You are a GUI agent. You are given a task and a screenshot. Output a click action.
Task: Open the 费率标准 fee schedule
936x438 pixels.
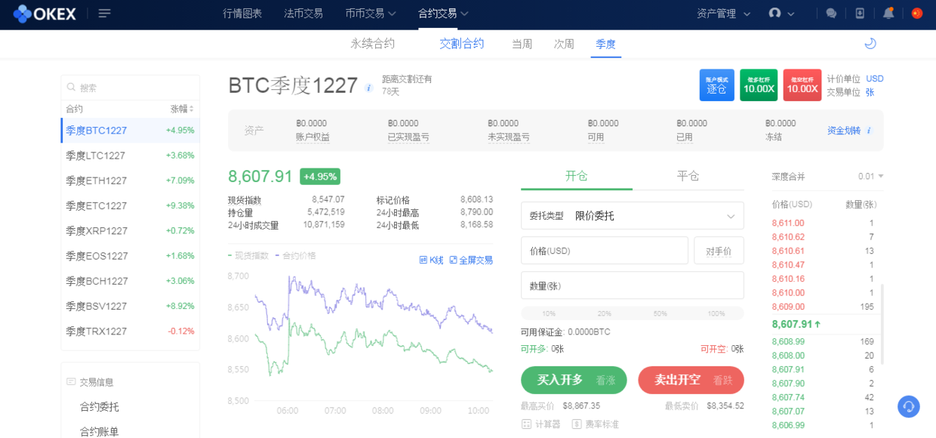point(595,424)
